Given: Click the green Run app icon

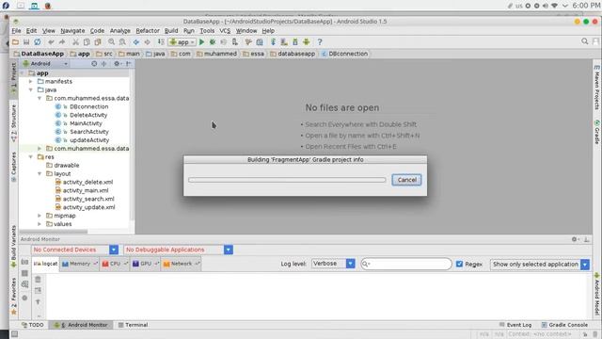Looking at the screenshot, I should [201, 41].
